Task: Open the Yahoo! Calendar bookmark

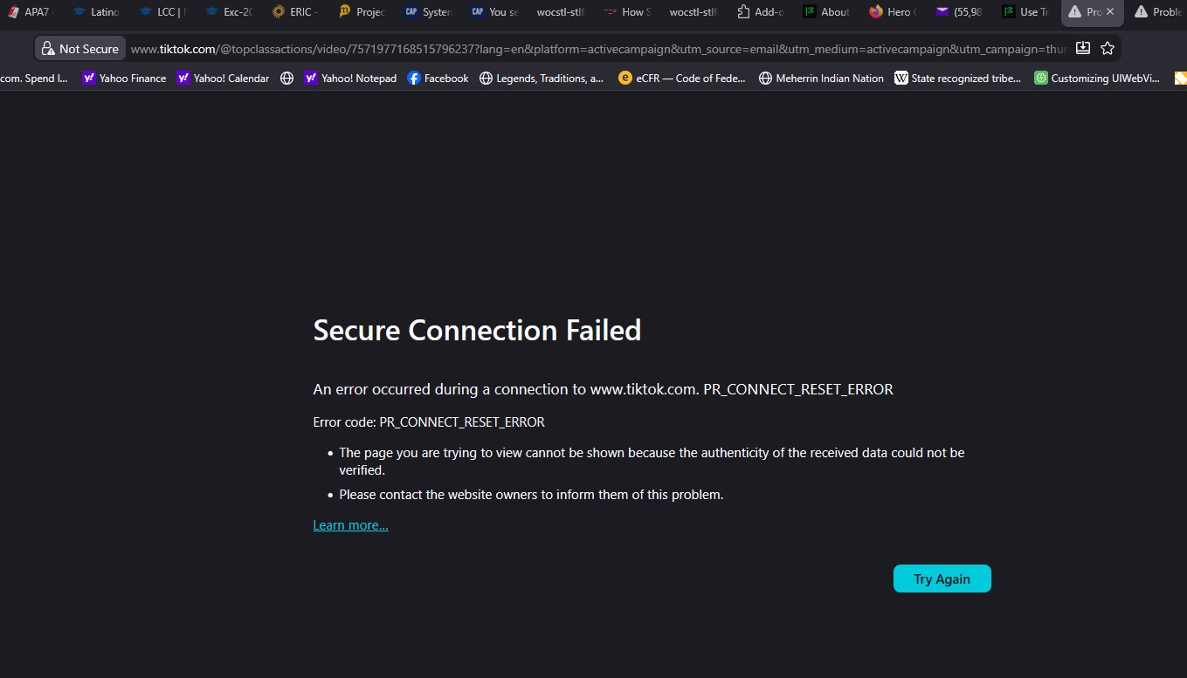Action: (223, 79)
